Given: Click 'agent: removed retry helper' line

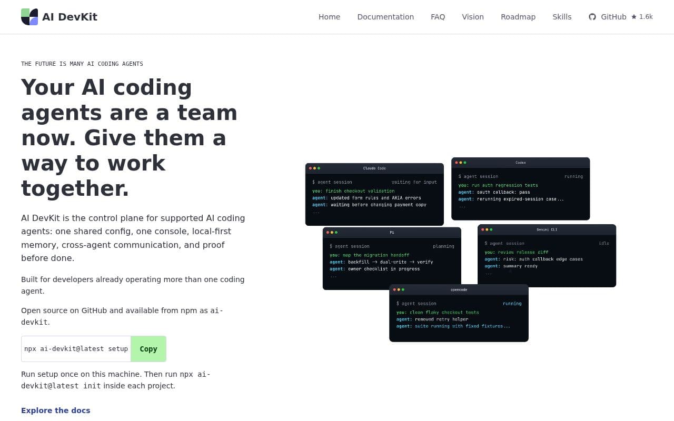Looking at the screenshot, I should click(x=432, y=319).
